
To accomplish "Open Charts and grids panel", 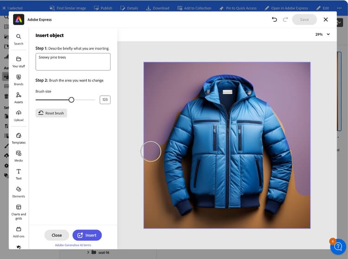I will coord(19,212).
